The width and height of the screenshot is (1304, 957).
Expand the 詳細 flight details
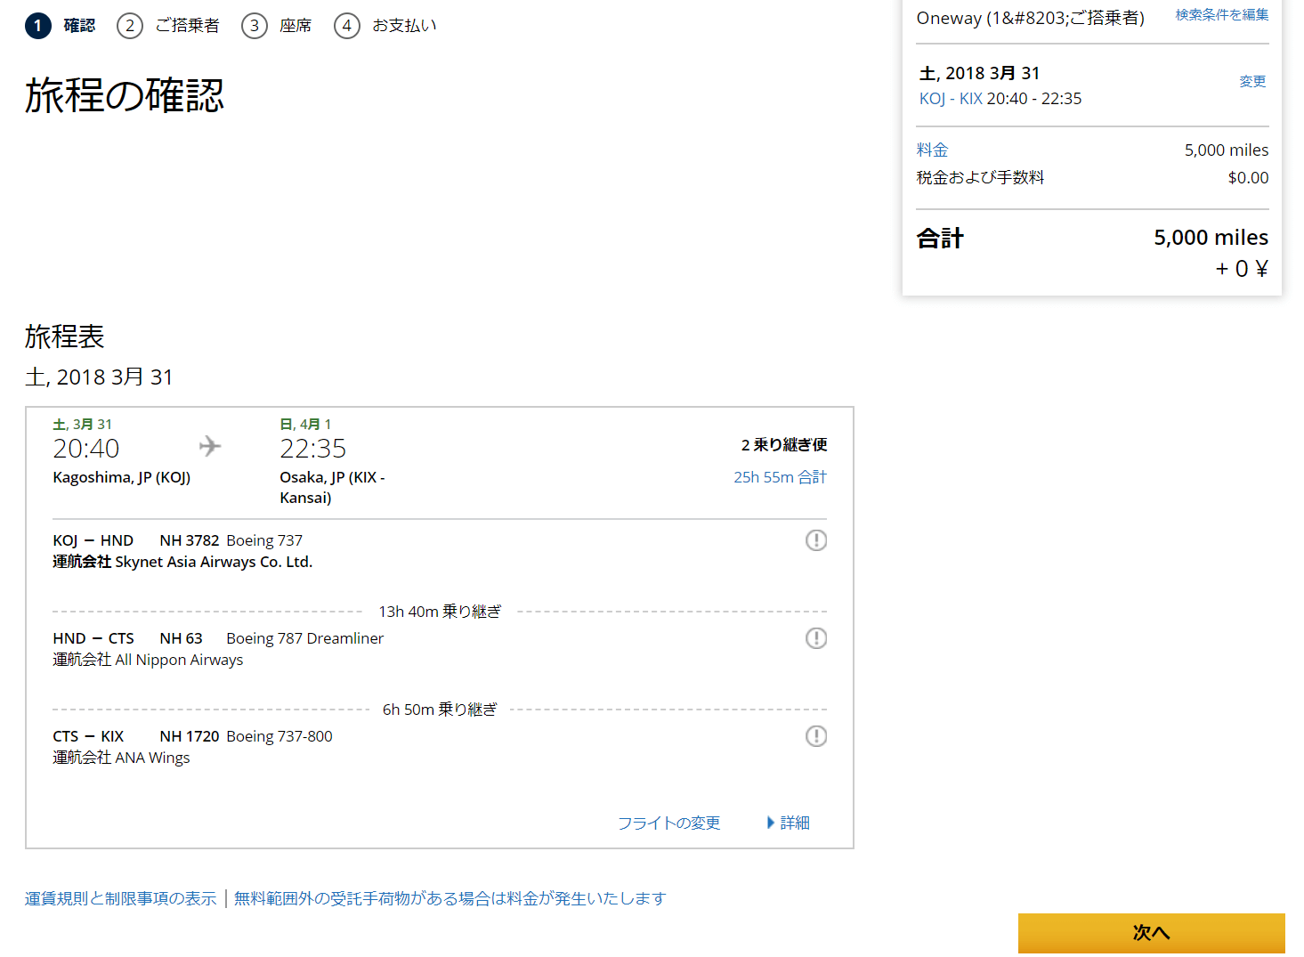pos(789,823)
